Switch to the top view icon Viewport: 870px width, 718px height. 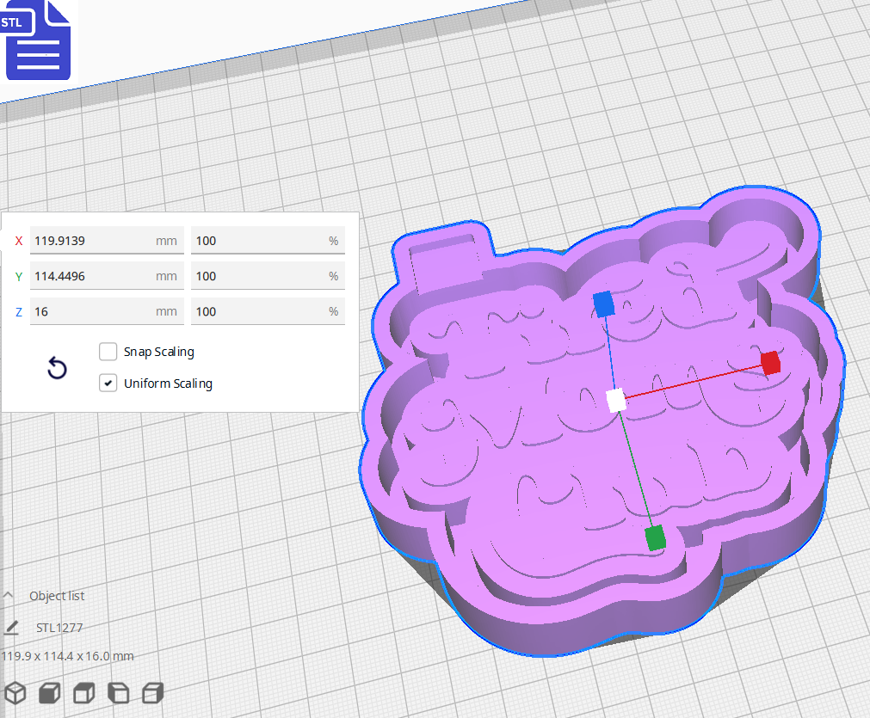[x=83, y=692]
